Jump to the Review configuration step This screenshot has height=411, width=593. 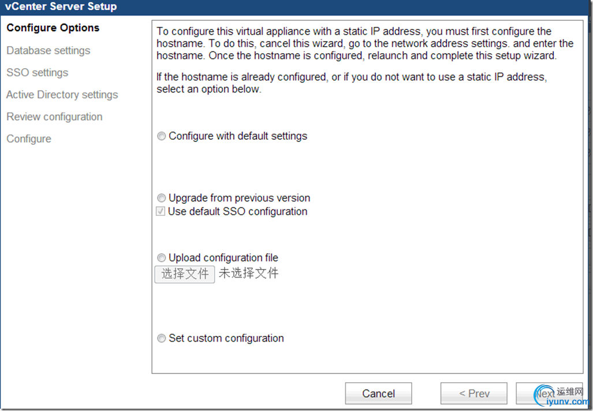[x=54, y=117]
